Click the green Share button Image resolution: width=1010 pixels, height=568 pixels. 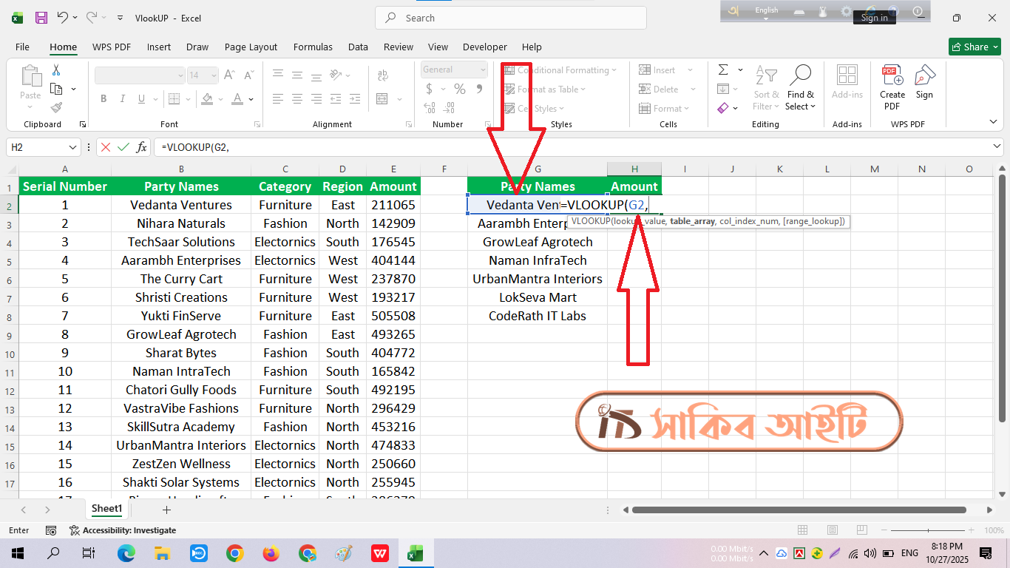974,47
